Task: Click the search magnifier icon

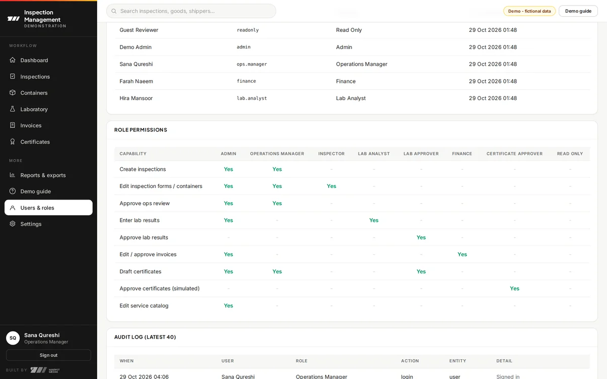Action: (x=114, y=11)
